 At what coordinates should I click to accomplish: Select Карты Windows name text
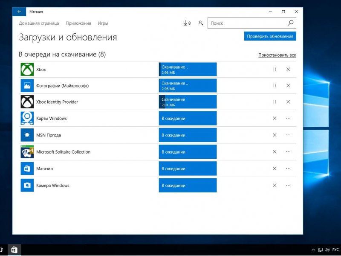click(x=52, y=119)
